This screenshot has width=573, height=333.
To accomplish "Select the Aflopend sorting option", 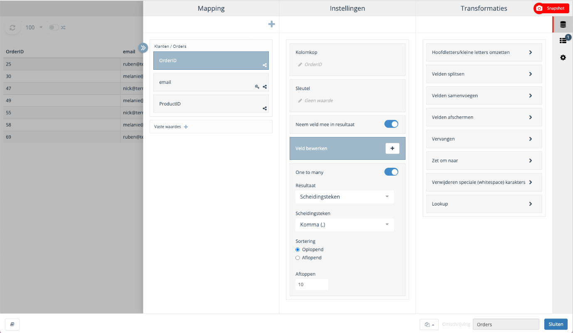I will click(x=298, y=258).
